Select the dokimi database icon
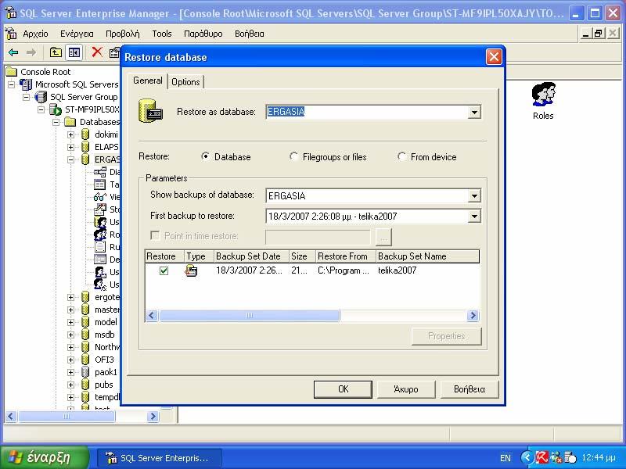 tap(85, 134)
